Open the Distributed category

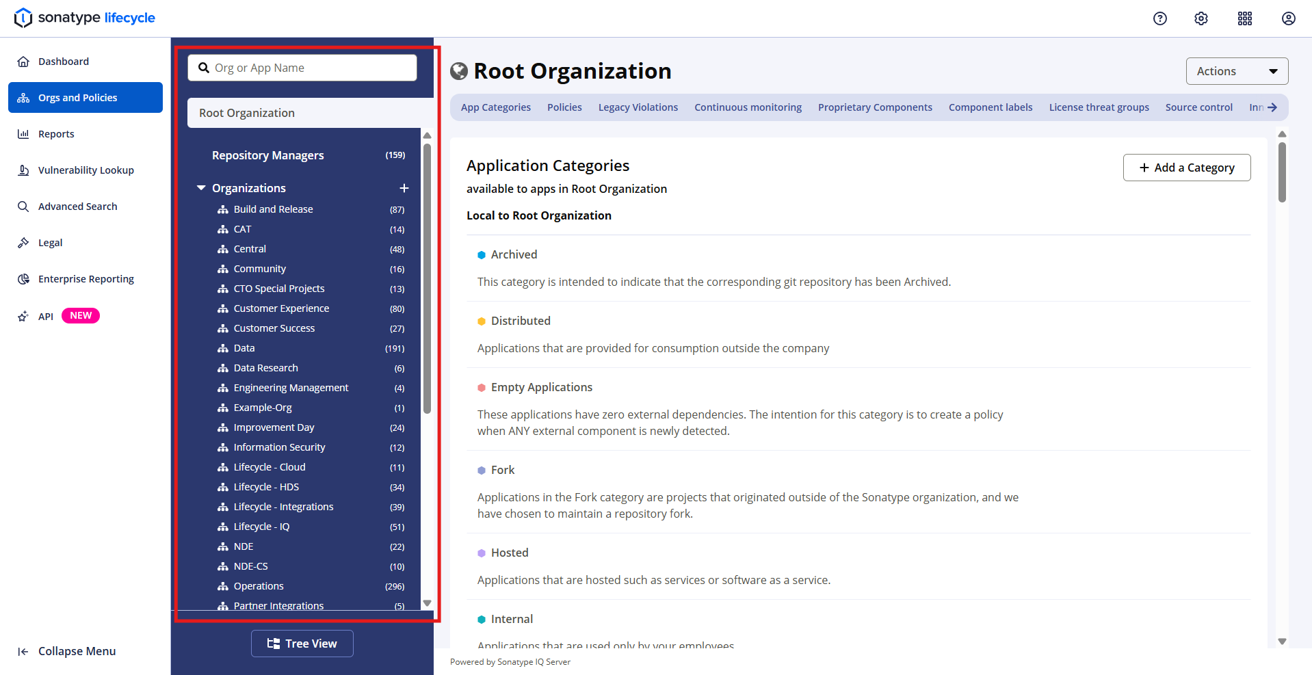521,321
